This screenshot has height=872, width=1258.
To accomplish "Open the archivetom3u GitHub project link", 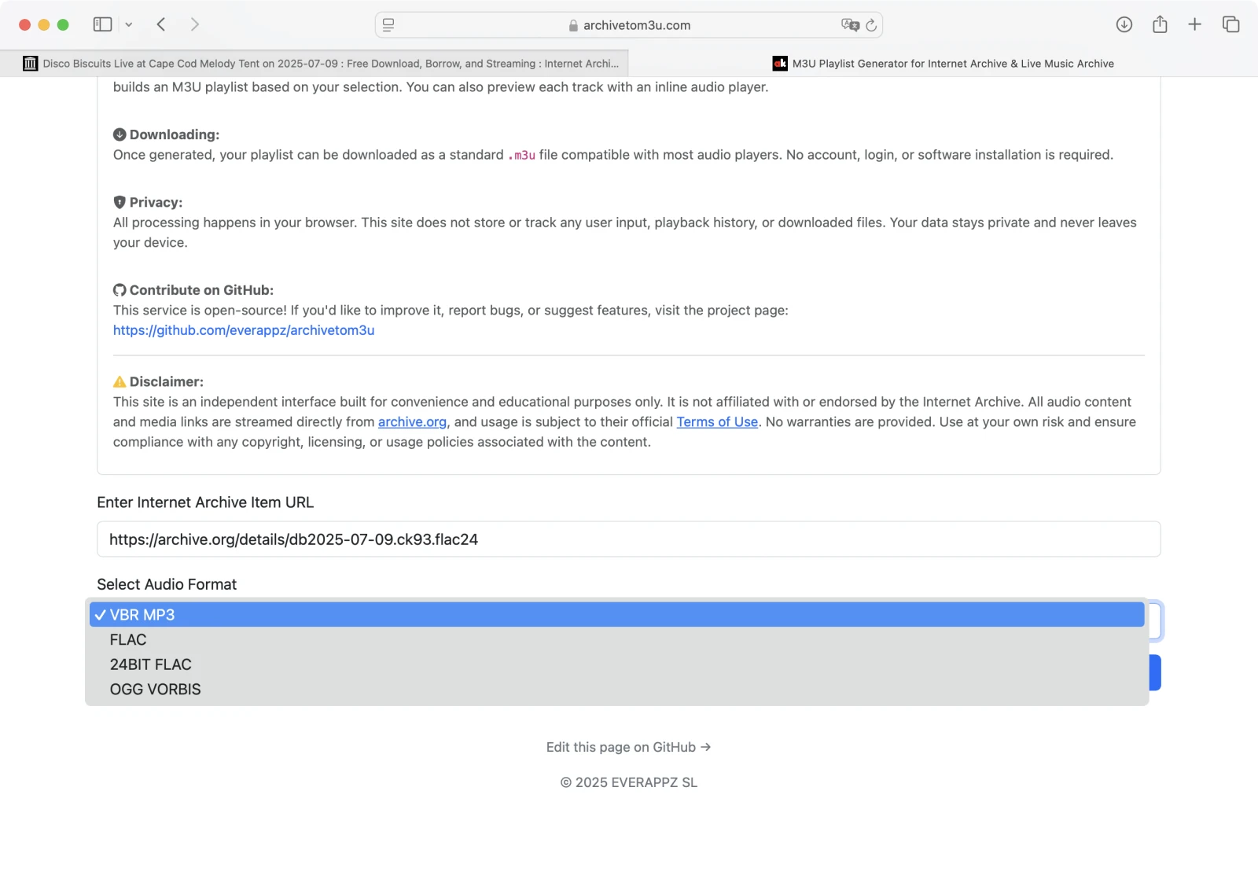I will 244,330.
